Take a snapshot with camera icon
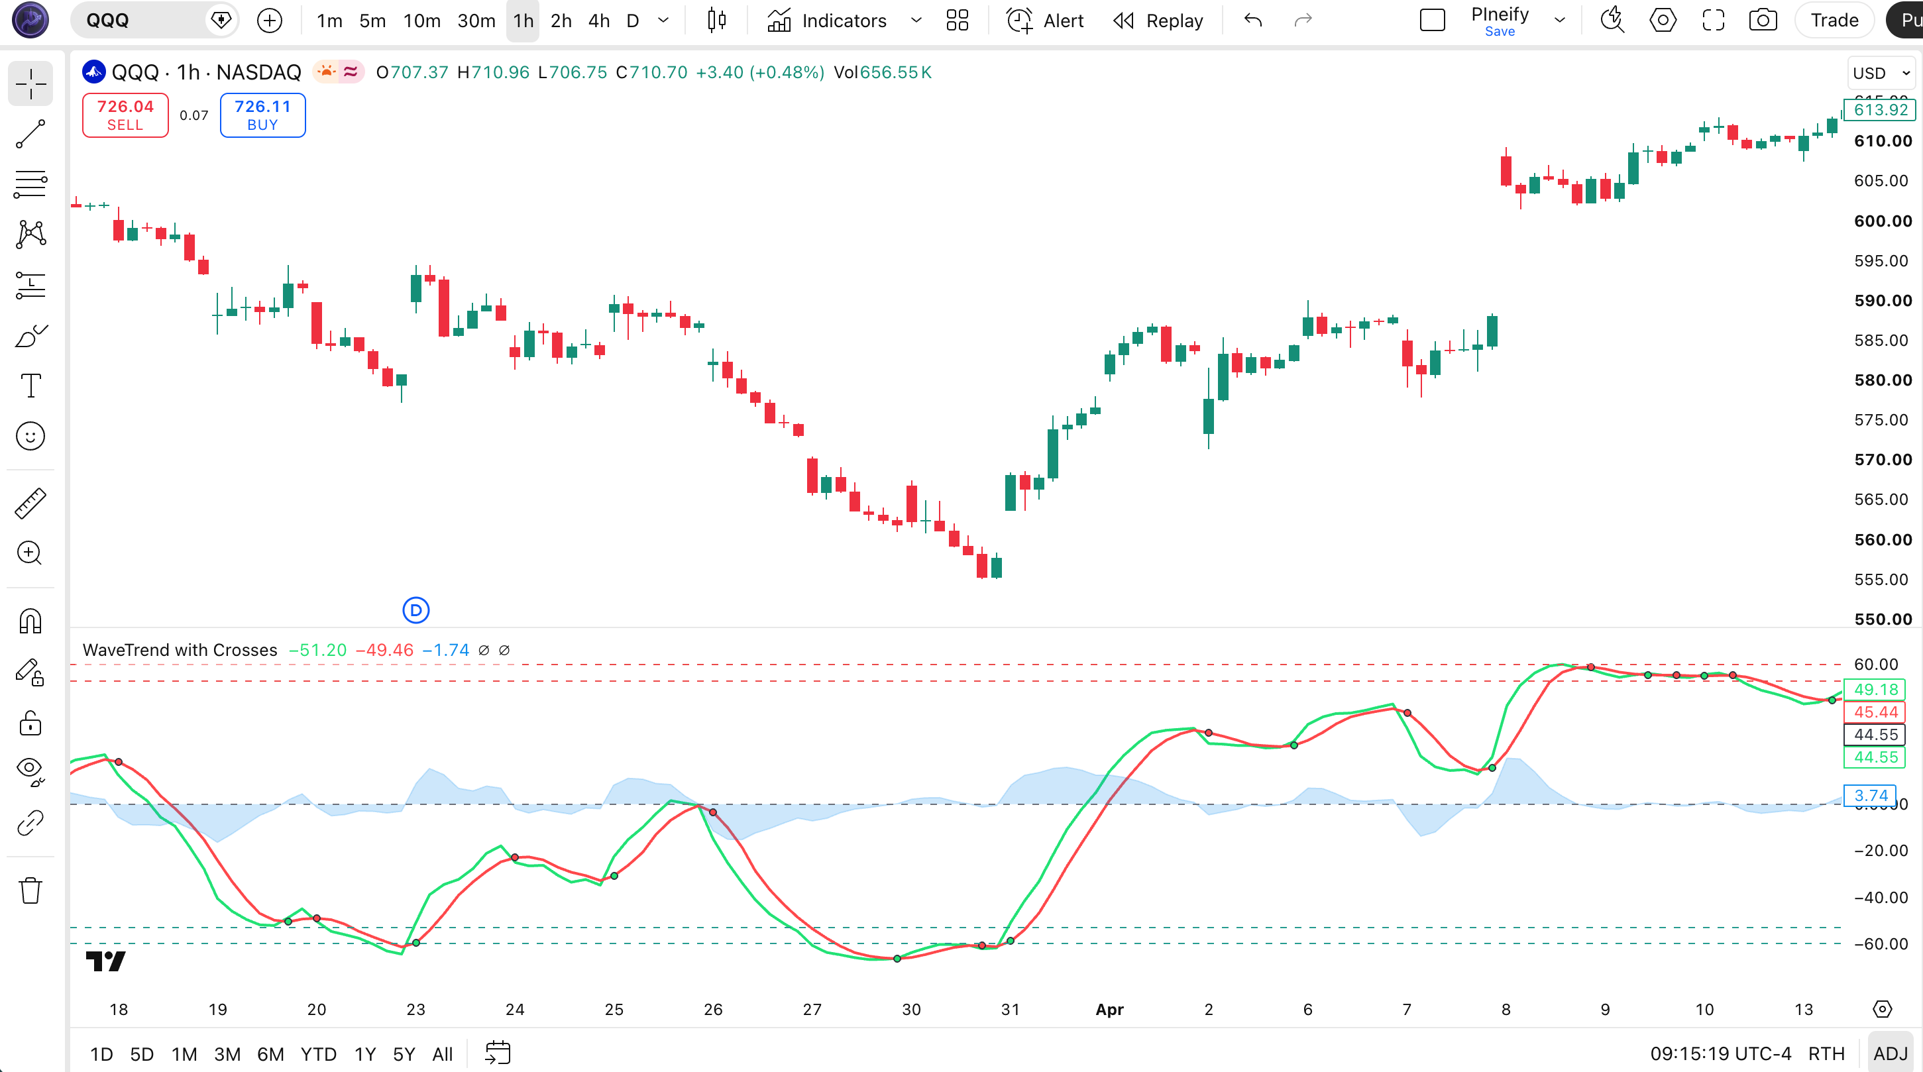This screenshot has width=1923, height=1072. [x=1763, y=20]
